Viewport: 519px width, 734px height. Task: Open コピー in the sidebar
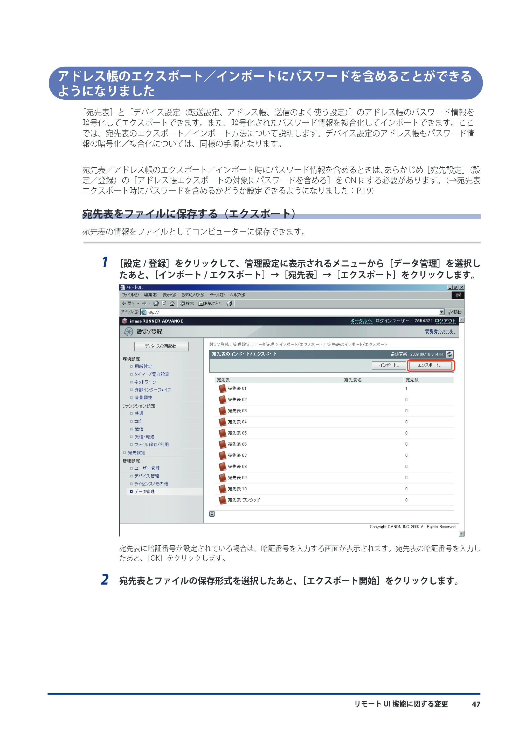(140, 421)
